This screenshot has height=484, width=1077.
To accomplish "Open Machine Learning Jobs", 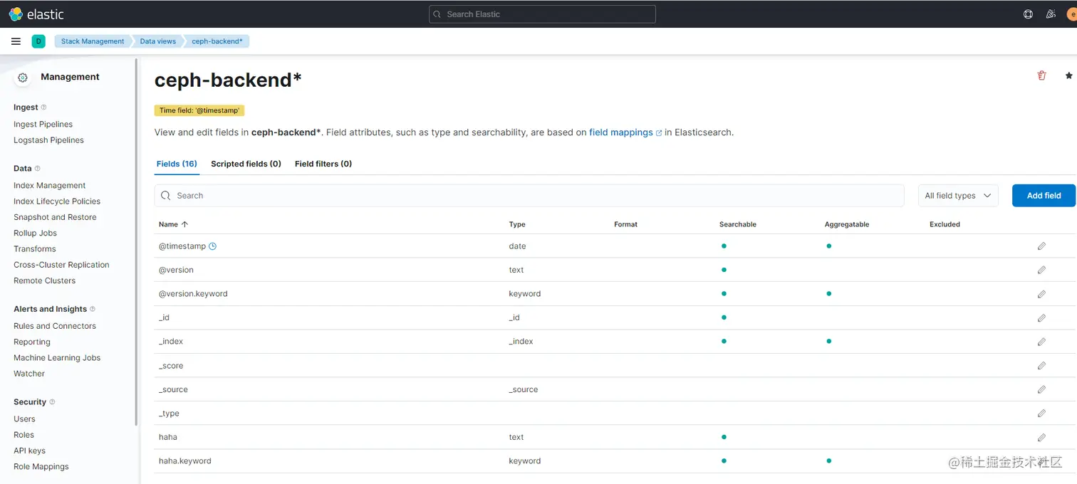I will pos(57,358).
